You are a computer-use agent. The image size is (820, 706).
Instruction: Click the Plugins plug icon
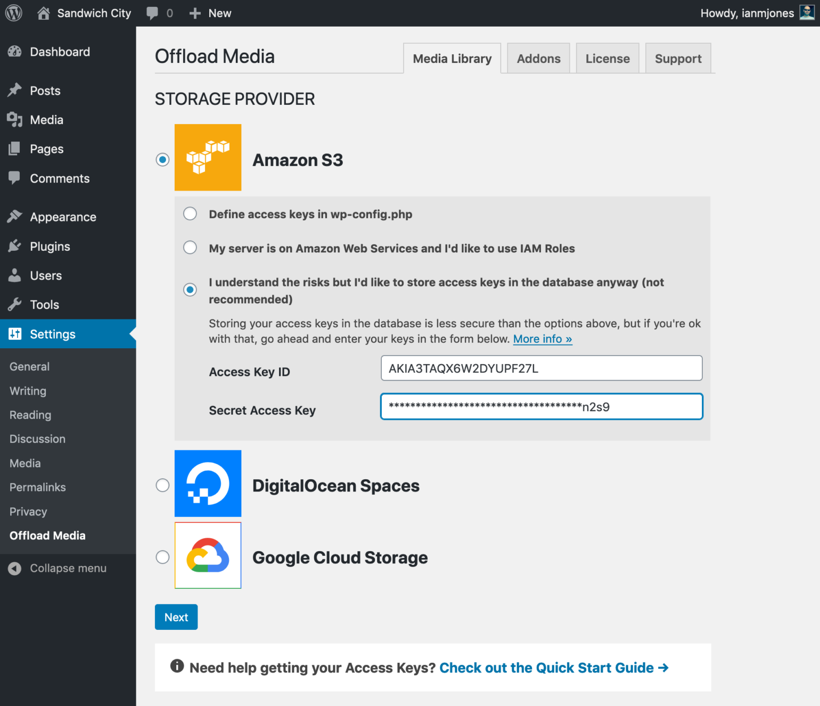coord(15,246)
